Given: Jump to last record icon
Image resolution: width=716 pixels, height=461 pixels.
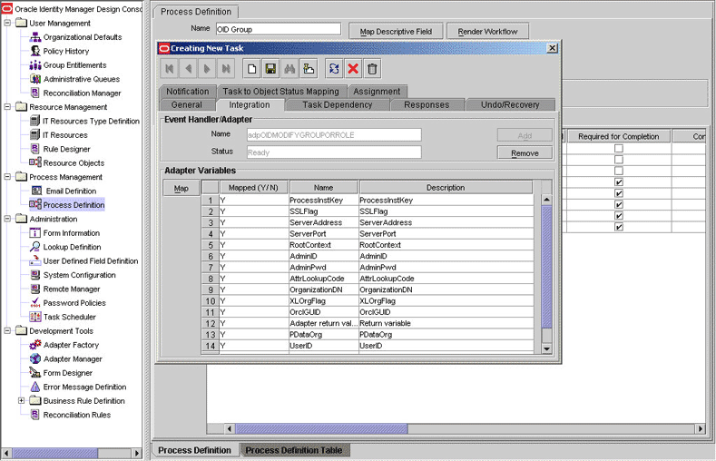Looking at the screenshot, I should [226, 69].
